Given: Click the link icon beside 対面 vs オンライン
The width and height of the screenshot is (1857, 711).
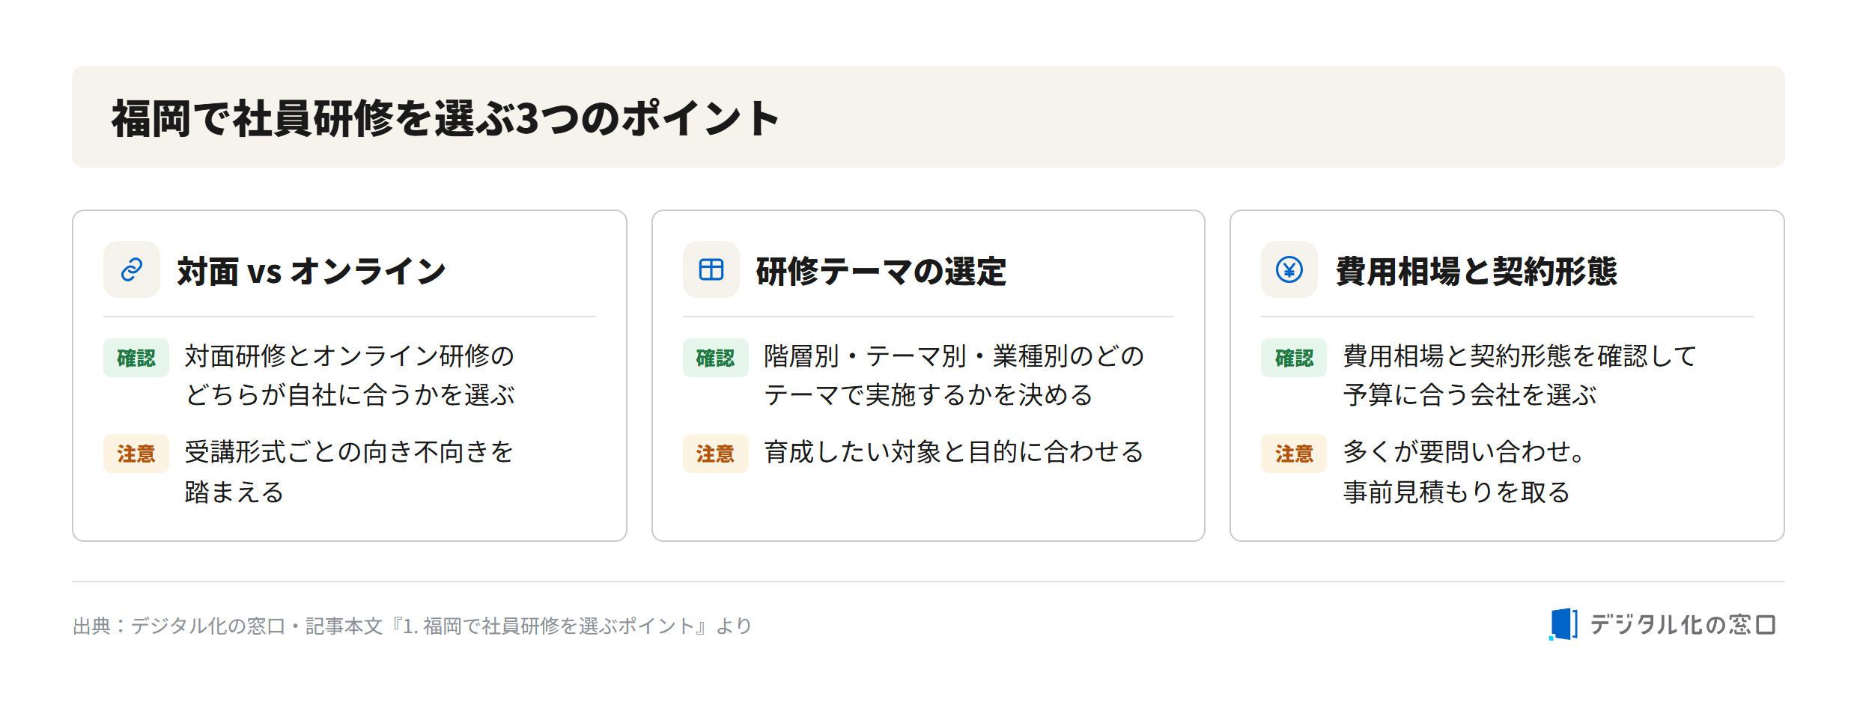Looking at the screenshot, I should click(x=132, y=269).
